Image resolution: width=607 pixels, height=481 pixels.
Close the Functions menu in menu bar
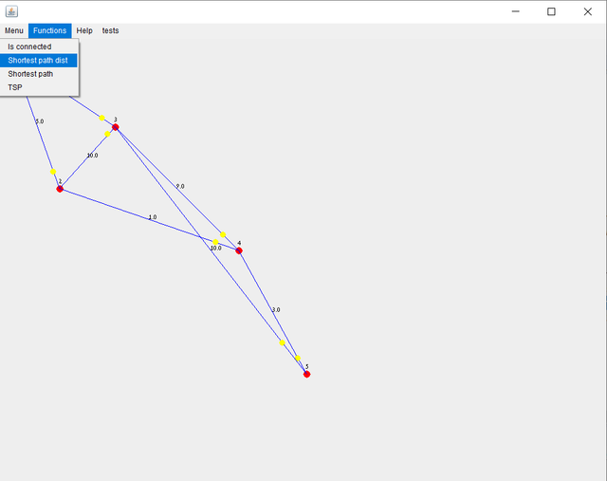point(49,30)
